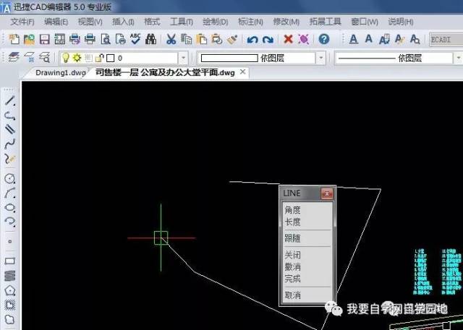
Task: Select the Double Line tool
Action: tap(9, 129)
